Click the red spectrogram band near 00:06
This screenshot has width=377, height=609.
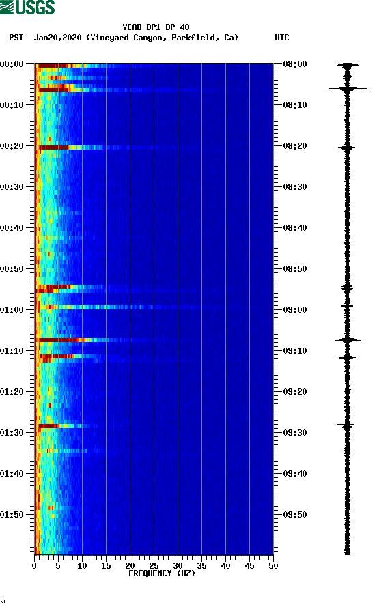click(x=53, y=90)
